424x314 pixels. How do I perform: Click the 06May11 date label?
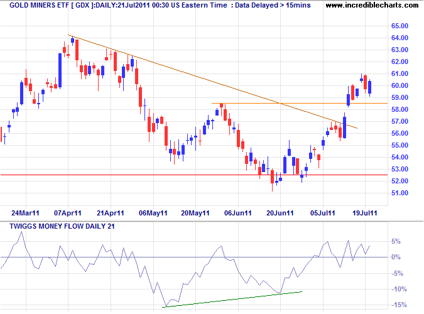pyautogui.click(x=153, y=213)
